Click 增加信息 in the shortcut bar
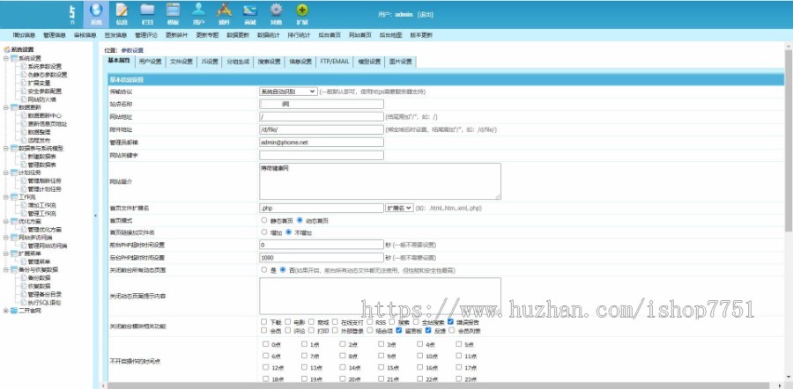This screenshot has width=793, height=389. [24, 35]
